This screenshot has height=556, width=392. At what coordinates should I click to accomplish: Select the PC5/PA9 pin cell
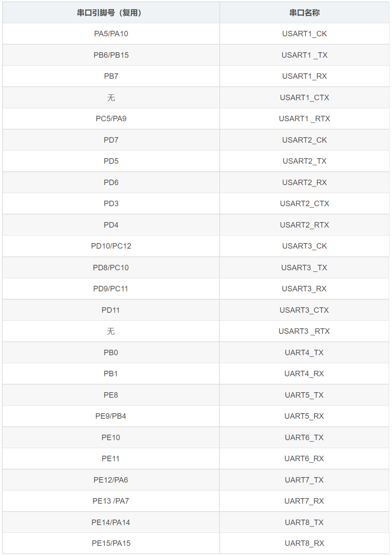click(x=111, y=119)
